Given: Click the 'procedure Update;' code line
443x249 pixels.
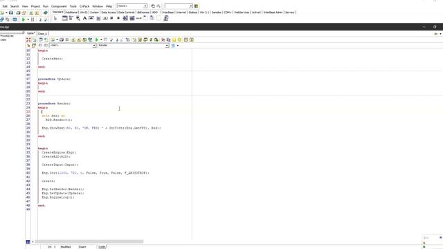Looking at the screenshot, I should (x=54, y=79).
